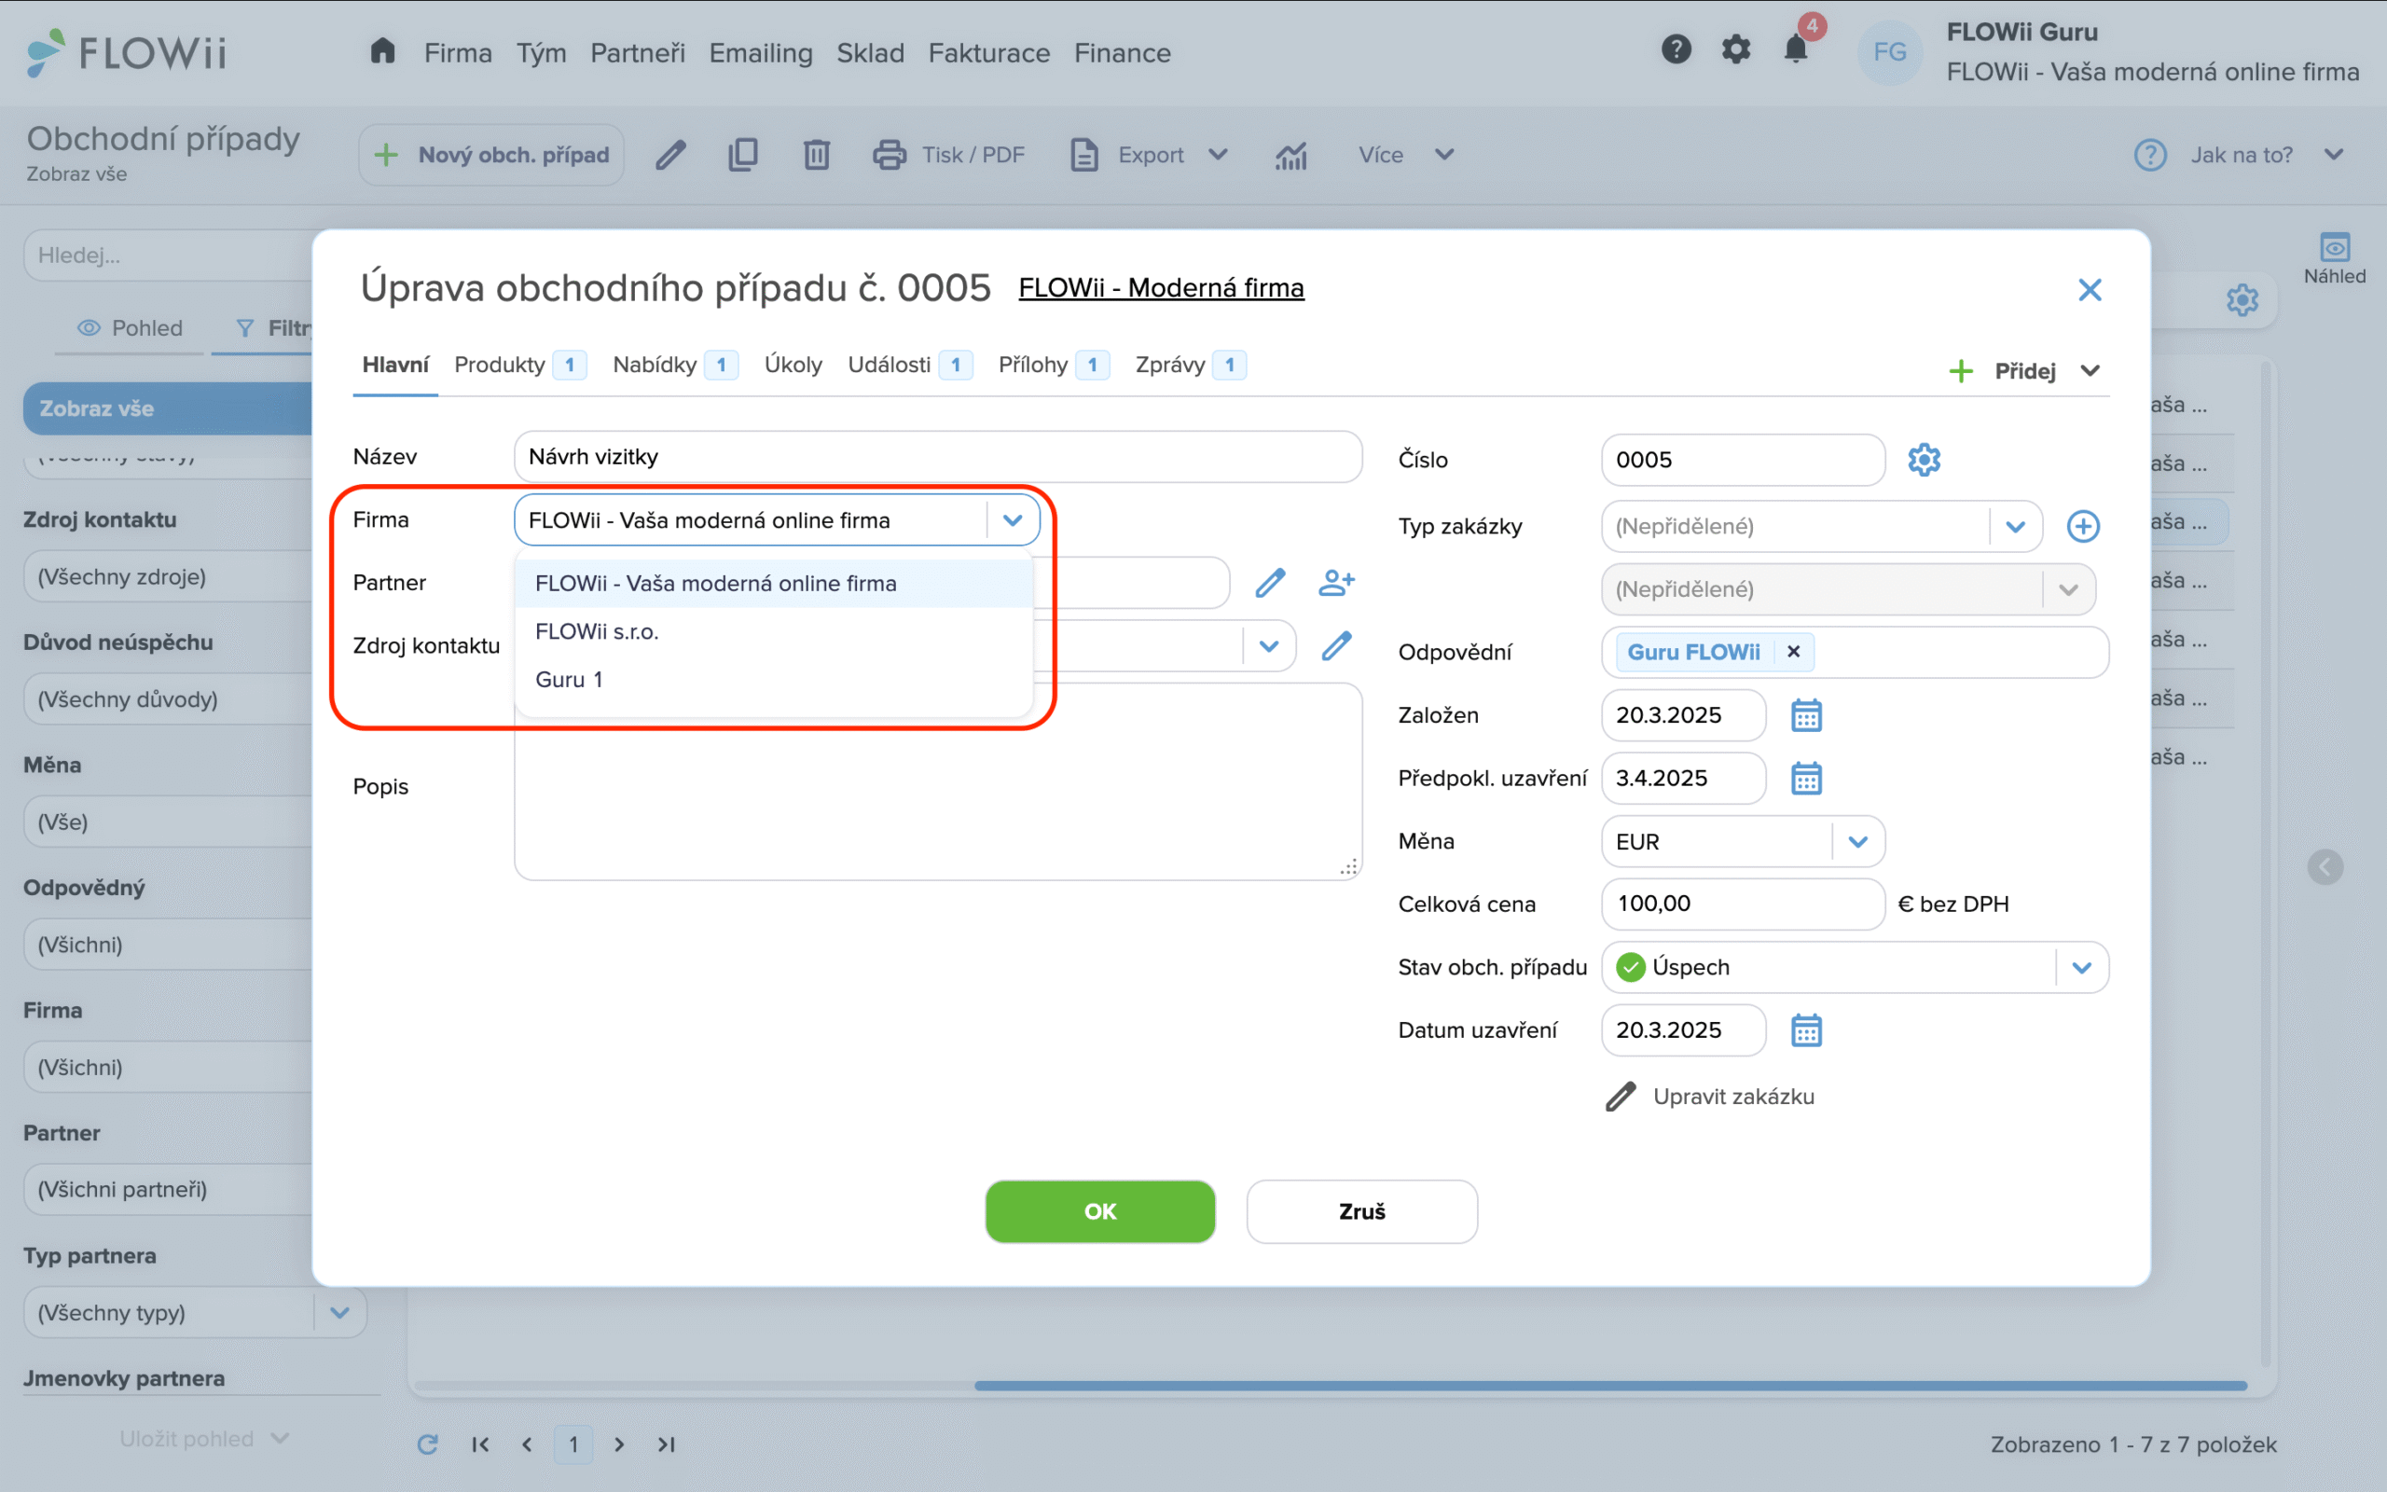Open Tisk / PDF print option
This screenshot has width=2387, height=1492.
949,155
